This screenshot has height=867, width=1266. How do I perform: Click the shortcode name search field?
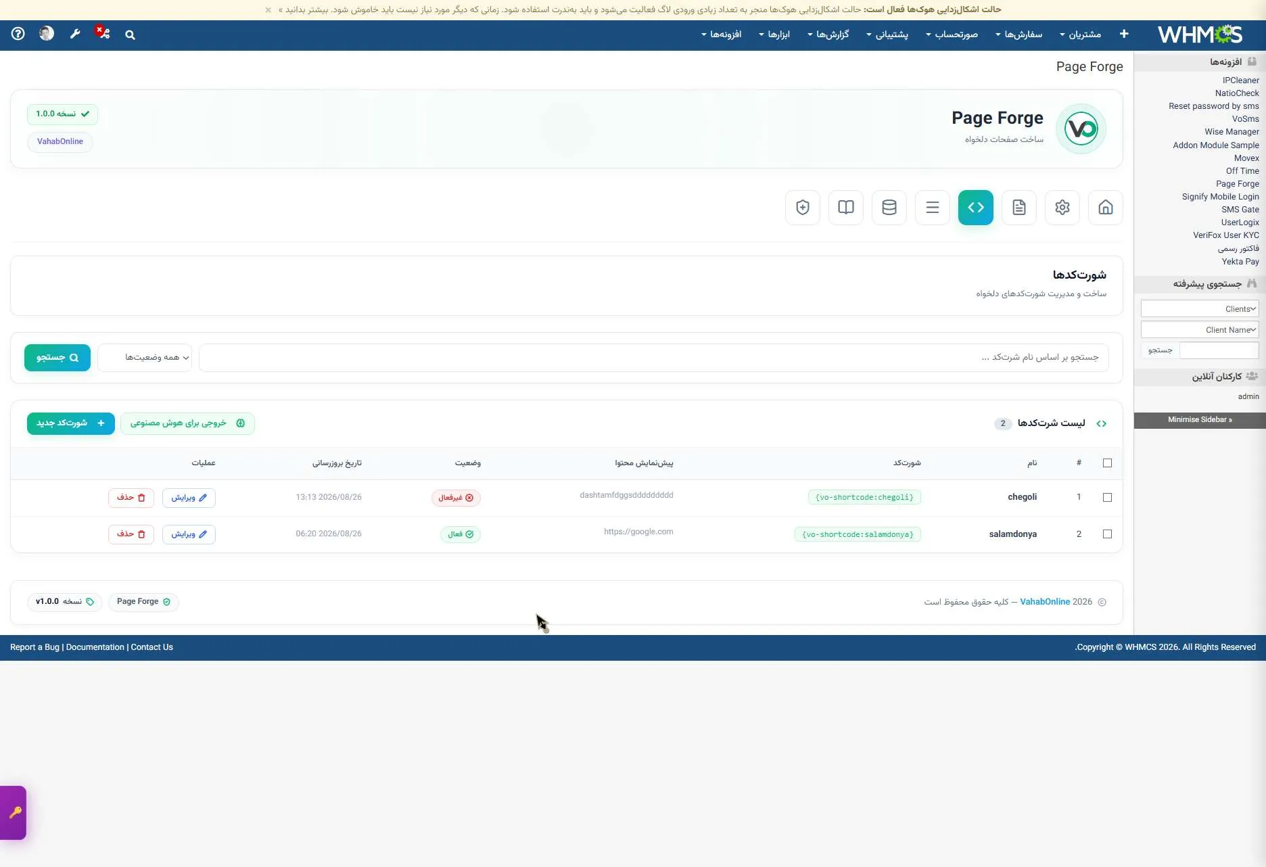[x=654, y=358]
